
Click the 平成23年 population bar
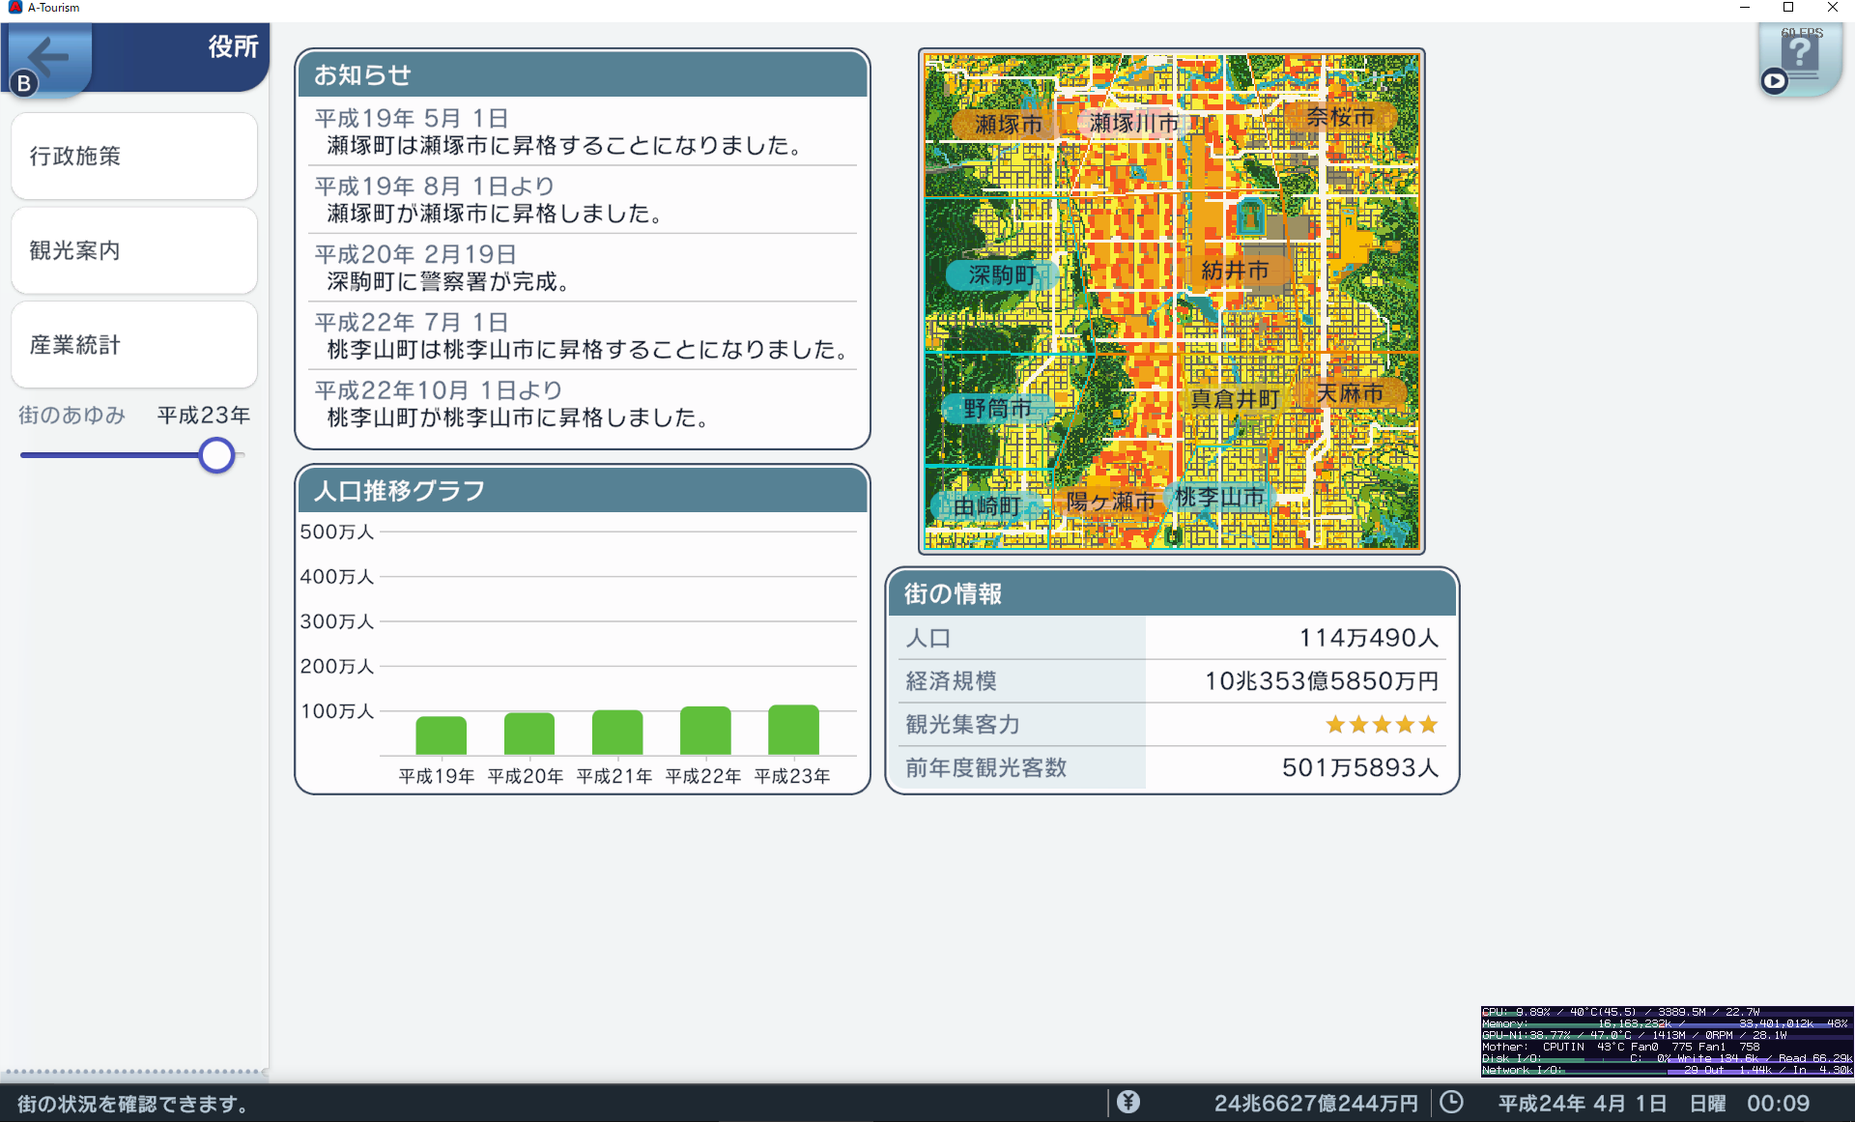tap(792, 731)
